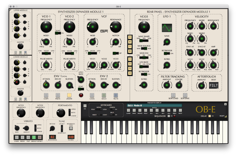Toggle the DELAY on button
This screenshot has height=156, width=237.
coord(210,116)
